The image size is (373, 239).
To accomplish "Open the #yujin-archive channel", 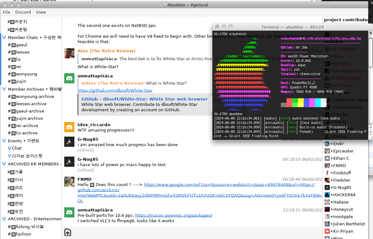I will coord(25,119).
